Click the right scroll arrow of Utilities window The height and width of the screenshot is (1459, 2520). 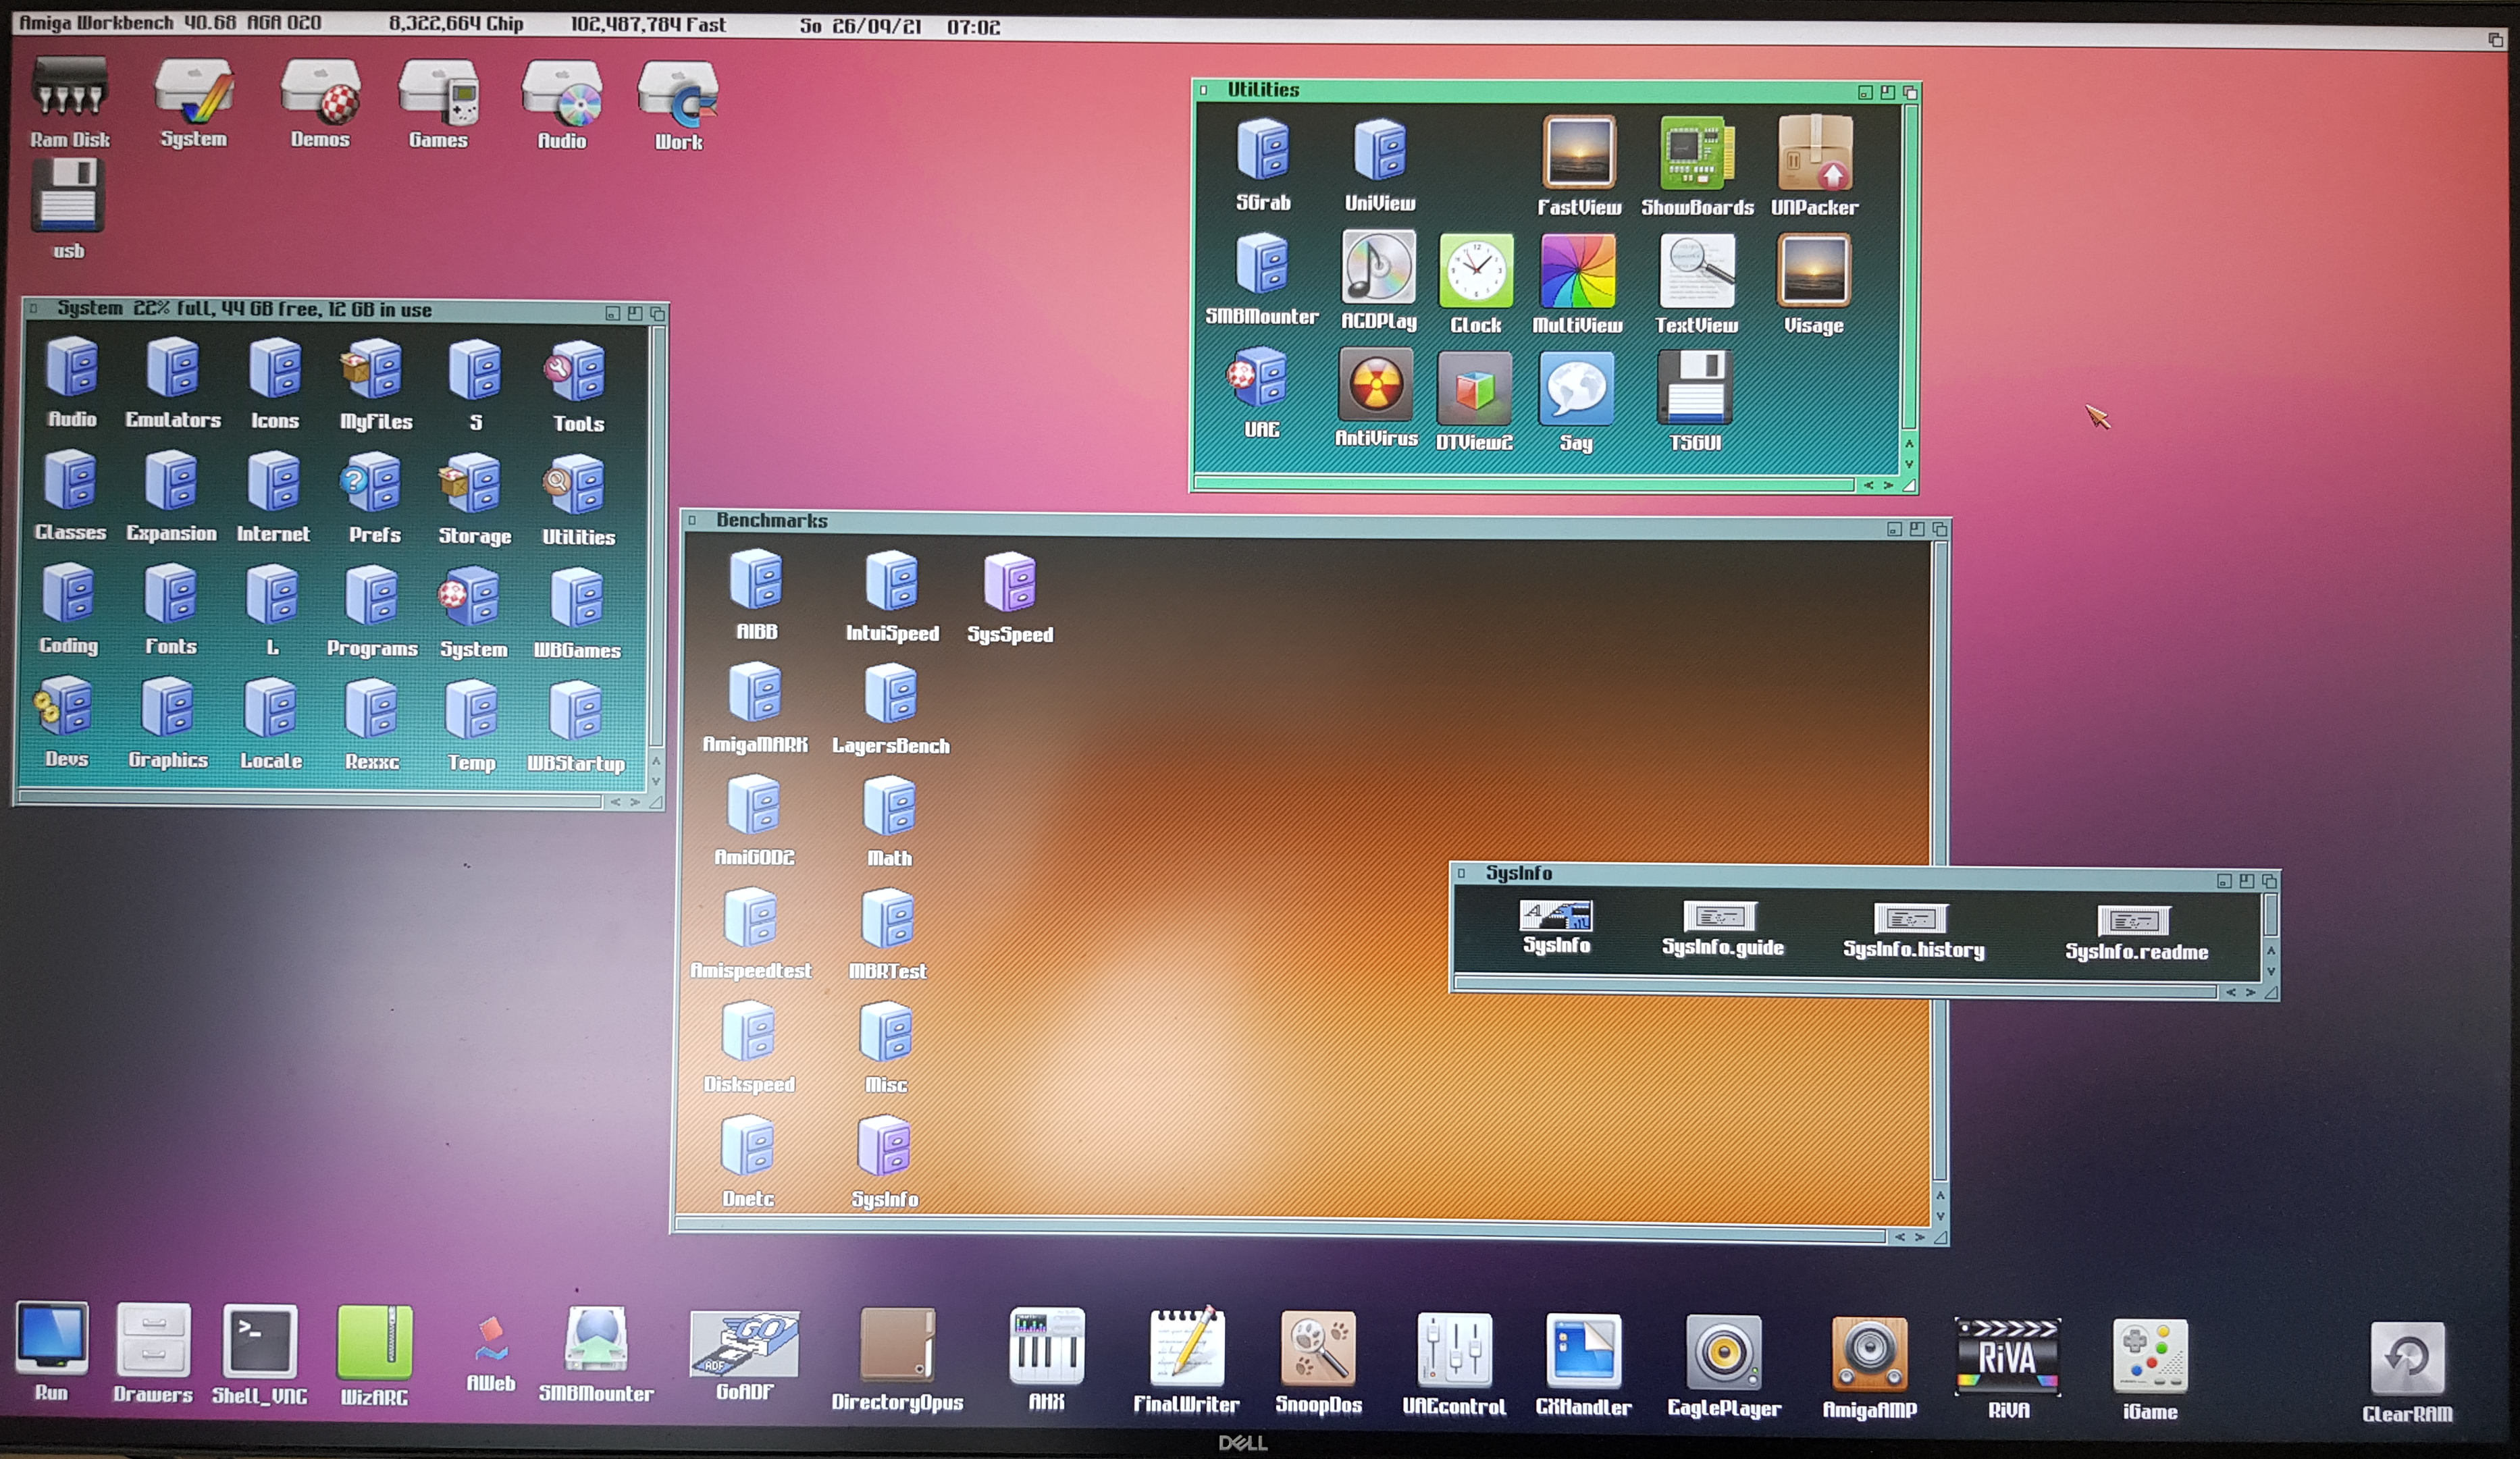(1888, 485)
